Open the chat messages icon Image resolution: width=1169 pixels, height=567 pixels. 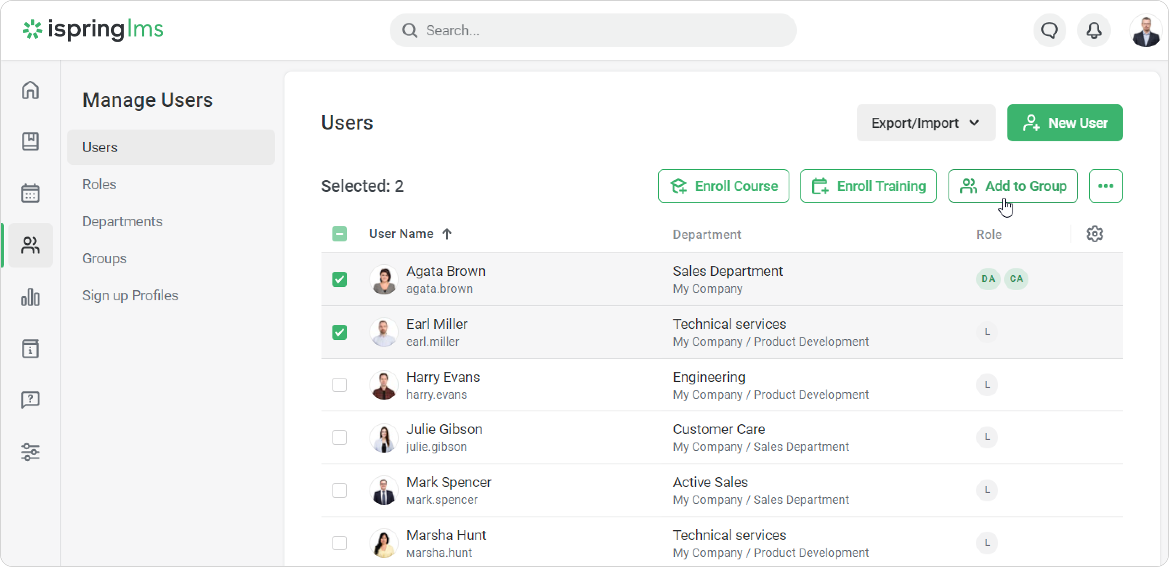coord(1049,30)
